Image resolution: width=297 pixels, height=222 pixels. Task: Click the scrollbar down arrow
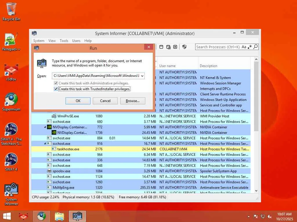click(256, 191)
